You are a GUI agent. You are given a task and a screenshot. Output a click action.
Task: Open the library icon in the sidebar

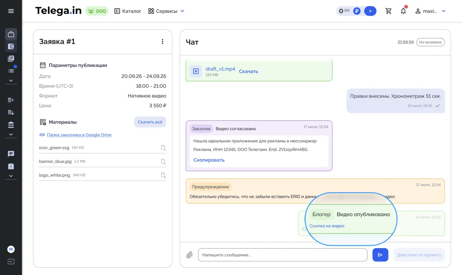click(x=11, y=59)
